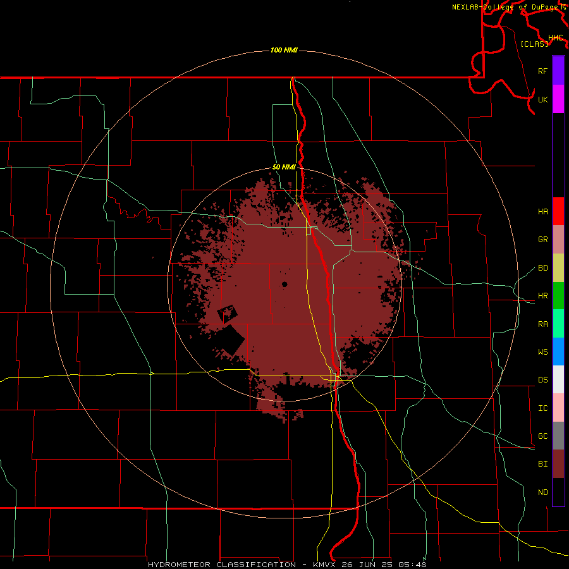Click the GC gray legend swatch

558,436
